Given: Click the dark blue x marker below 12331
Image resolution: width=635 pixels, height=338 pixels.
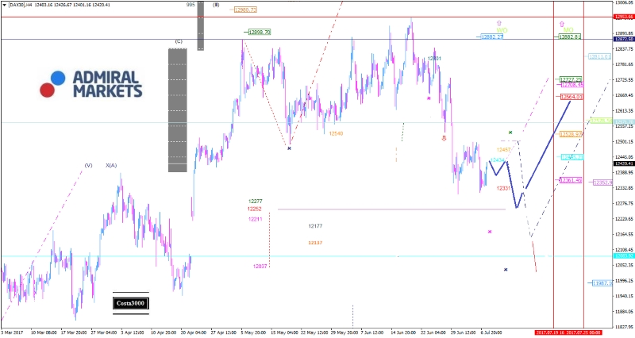Looking at the screenshot, I should coord(506,270).
